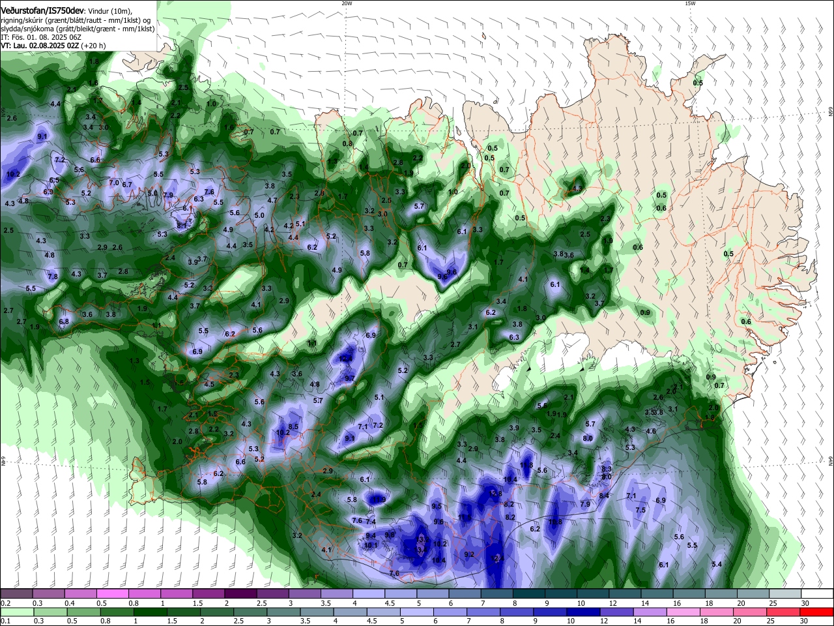Pick the snow-scale grey-teal swatch labeled 18
The height and width of the screenshot is (626, 834).
pos(721,594)
